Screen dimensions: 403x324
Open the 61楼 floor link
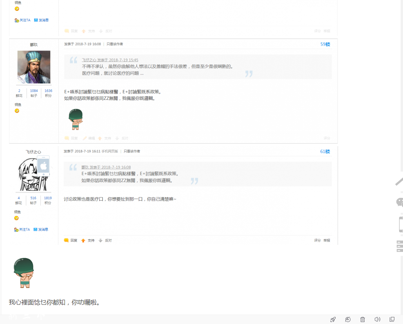[x=325, y=151]
